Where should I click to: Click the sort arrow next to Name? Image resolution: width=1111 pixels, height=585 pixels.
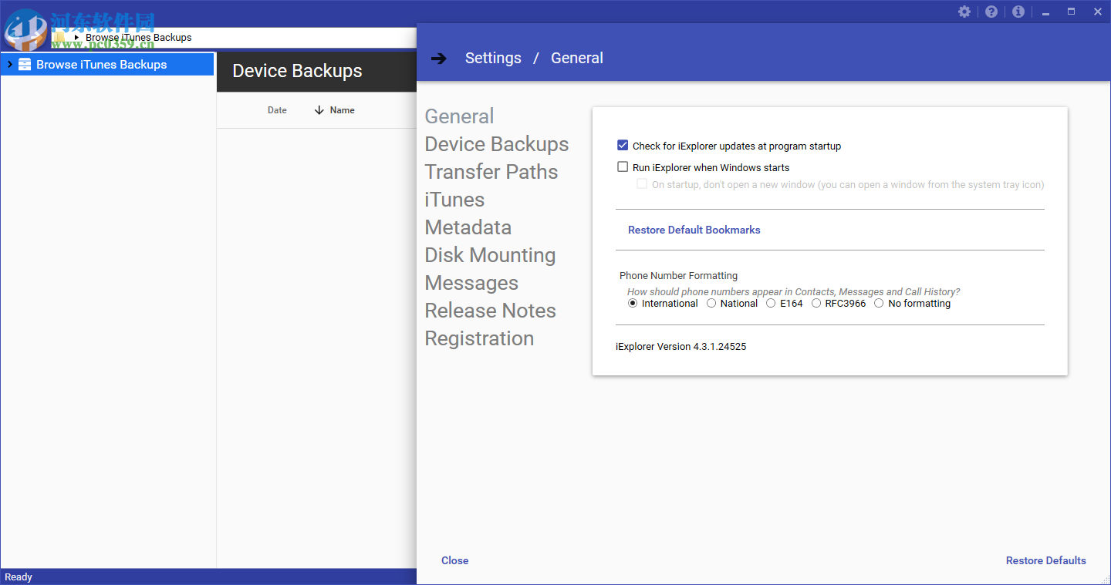pos(319,110)
